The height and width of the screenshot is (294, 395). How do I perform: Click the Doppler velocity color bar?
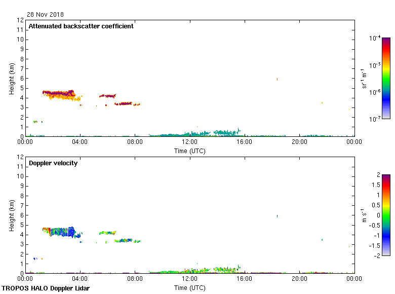[x=386, y=215]
